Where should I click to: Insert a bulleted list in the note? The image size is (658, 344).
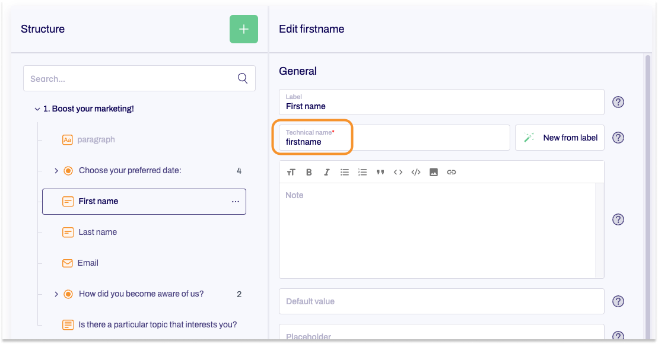[345, 172]
